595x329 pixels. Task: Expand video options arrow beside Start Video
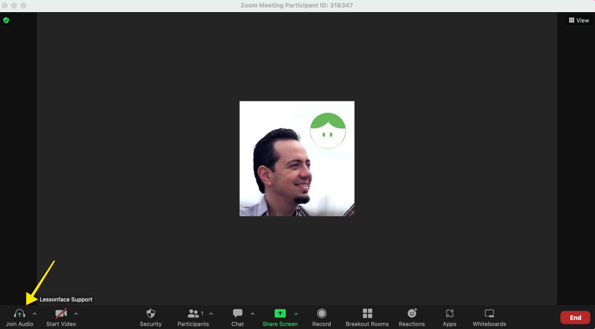[76, 314]
